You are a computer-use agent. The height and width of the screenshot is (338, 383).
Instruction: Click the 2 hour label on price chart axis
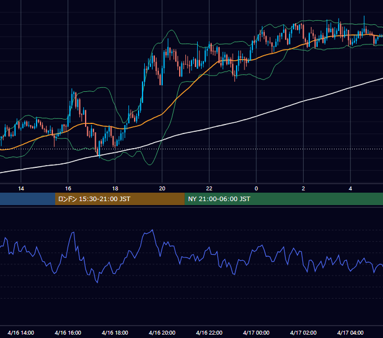coord(304,189)
